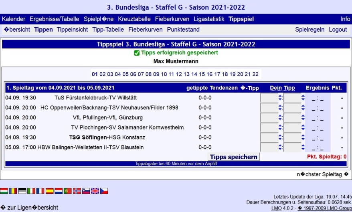Click the Logout link
352x212 pixels.
(x=338, y=29)
